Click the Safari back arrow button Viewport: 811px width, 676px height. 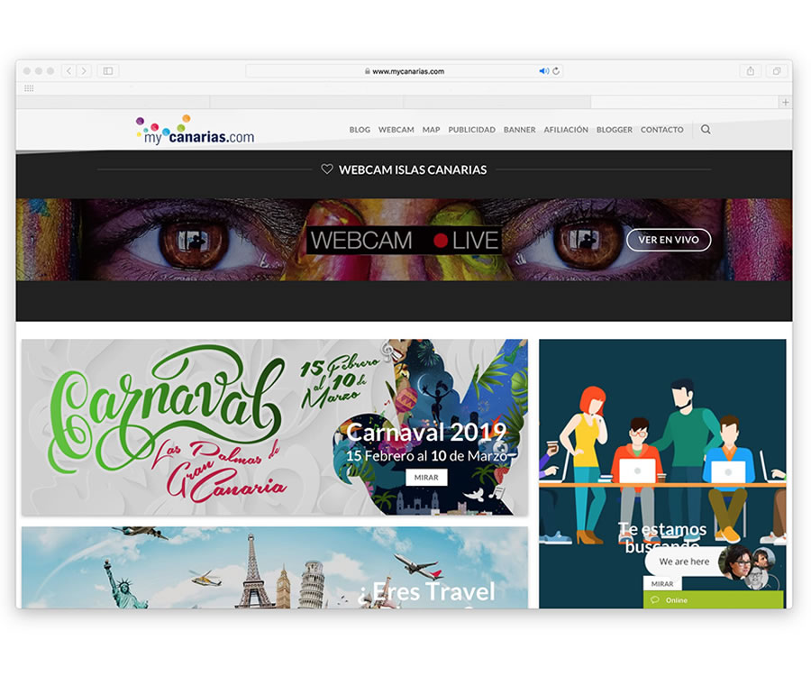68,71
